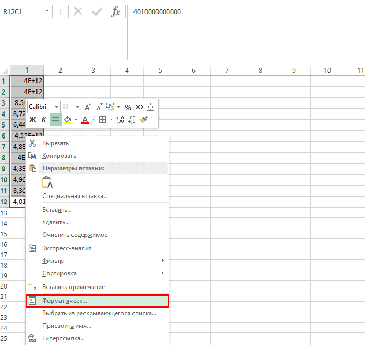The width and height of the screenshot is (365, 345).
Task: Select Специальная вставка... menu entry
Action: point(98,196)
